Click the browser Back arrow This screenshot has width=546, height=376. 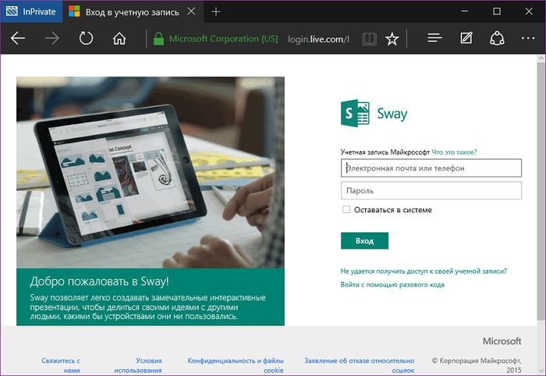(x=17, y=38)
